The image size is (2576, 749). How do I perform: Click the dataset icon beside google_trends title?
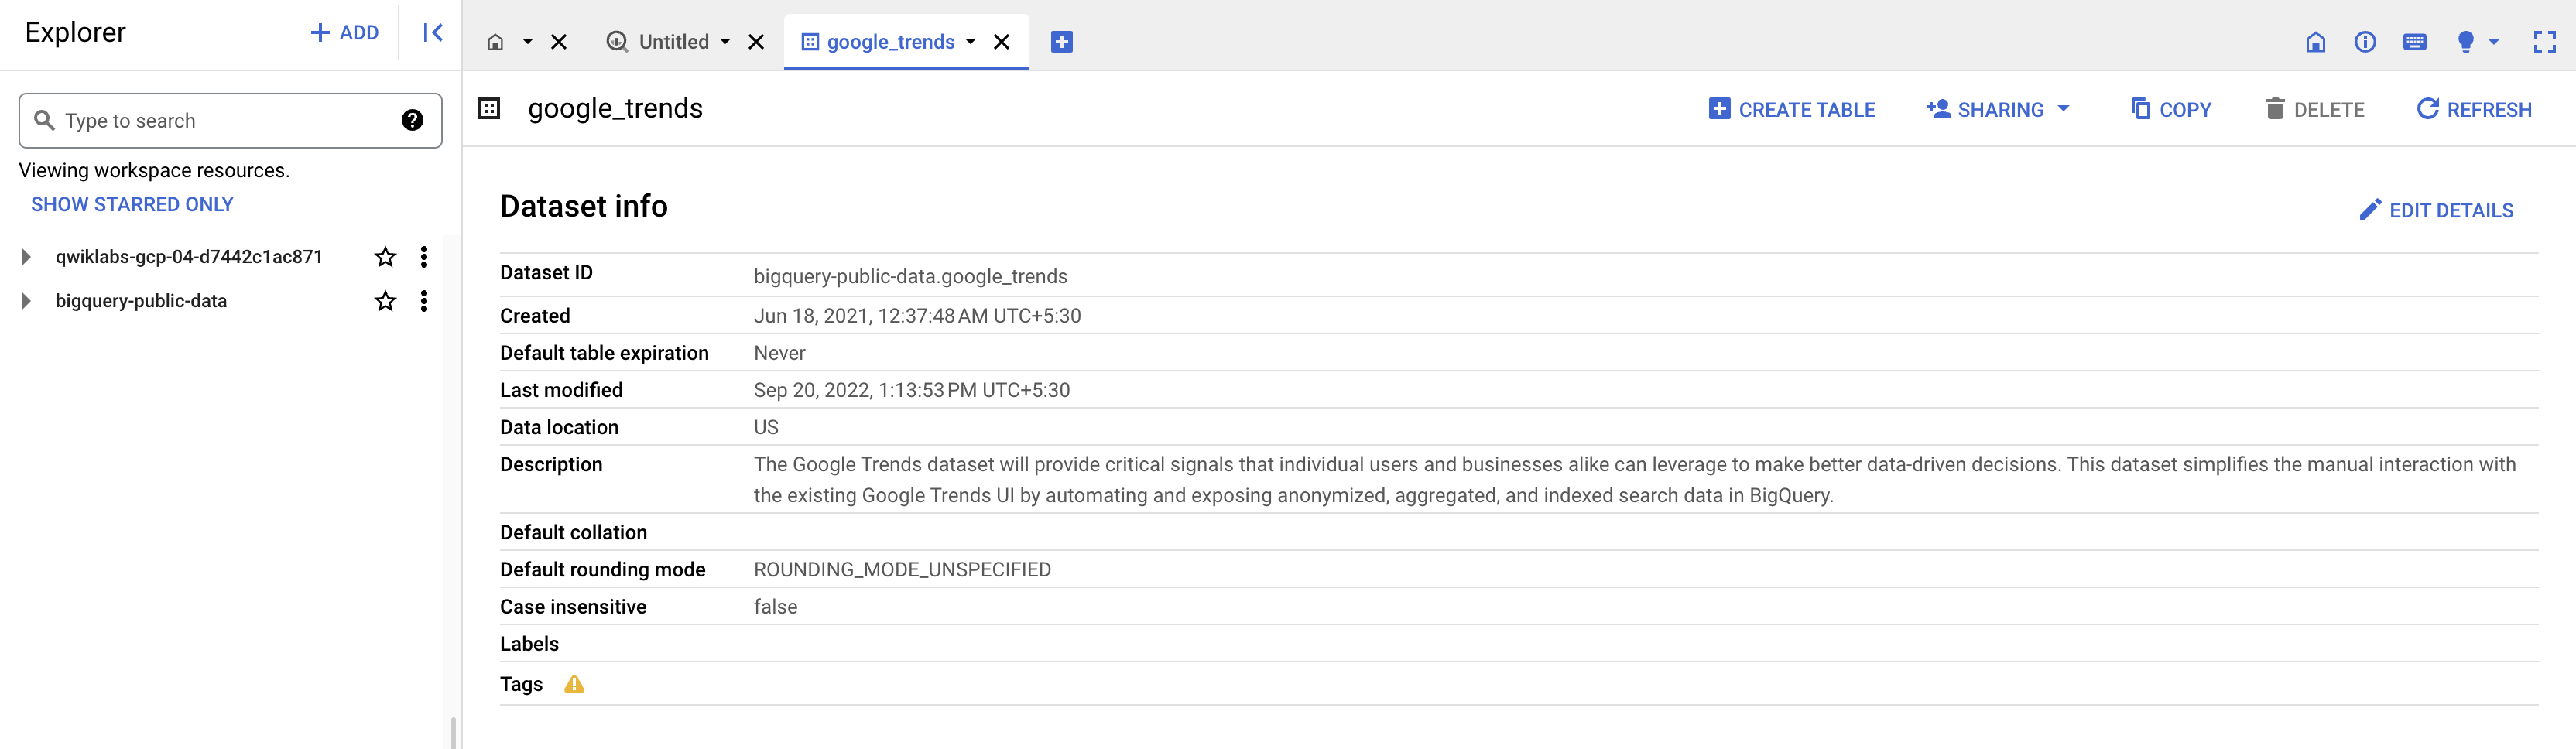point(489,108)
